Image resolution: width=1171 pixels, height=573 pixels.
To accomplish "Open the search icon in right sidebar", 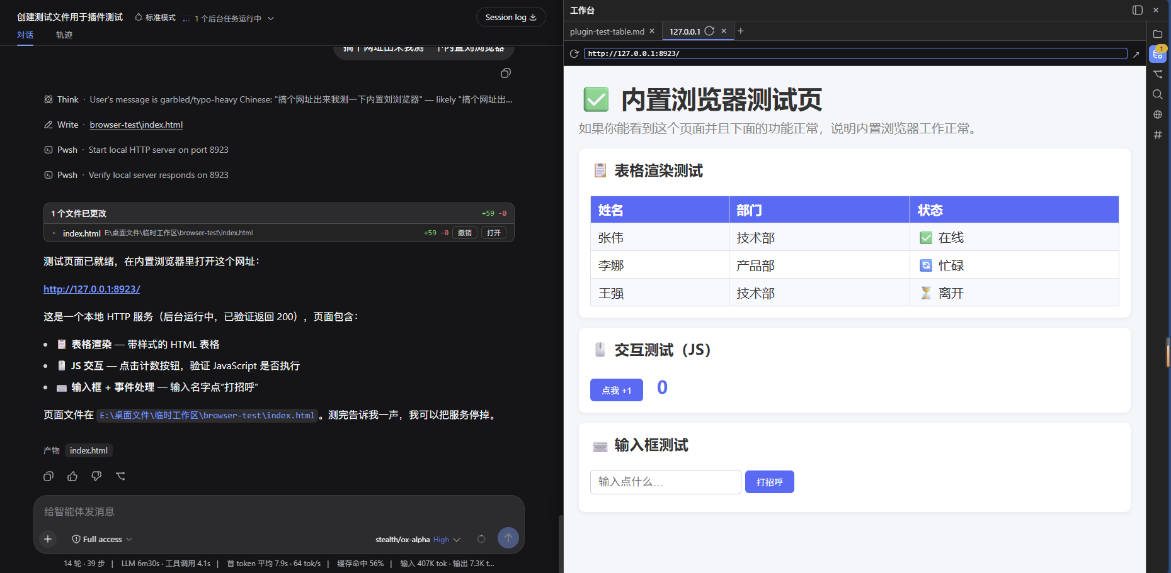I will point(1158,94).
